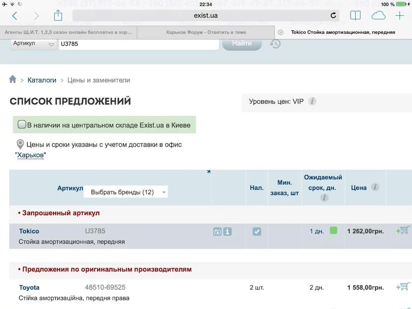Click green delivery indicator in Tokico row
This screenshot has height=309, width=412.
pos(333,231)
